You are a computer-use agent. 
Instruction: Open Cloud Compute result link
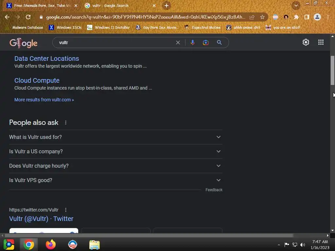pyautogui.click(x=37, y=80)
